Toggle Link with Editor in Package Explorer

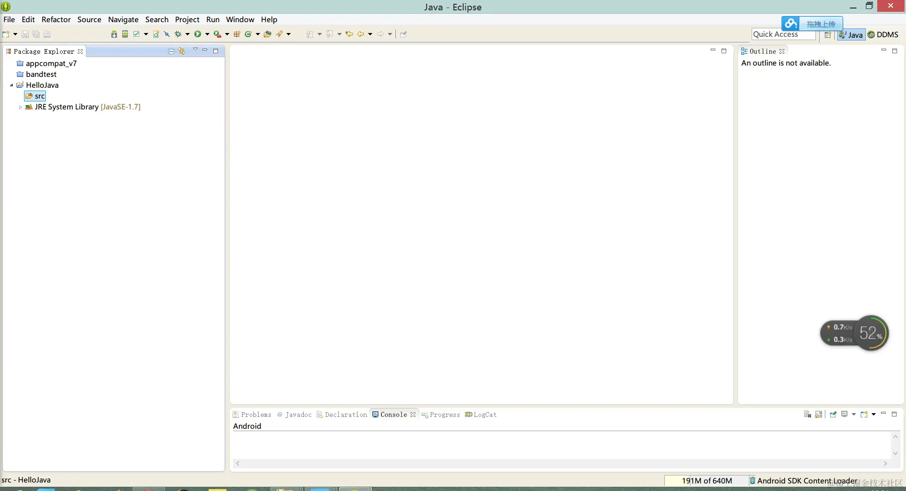[x=182, y=51]
